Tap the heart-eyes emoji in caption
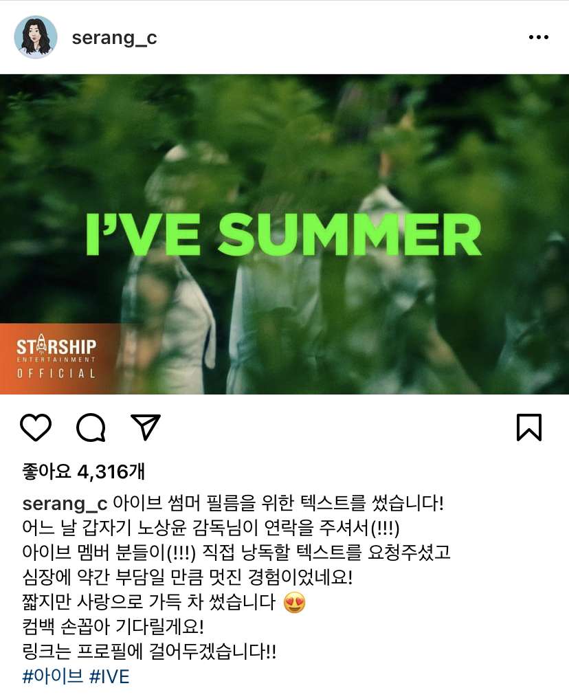 click(x=295, y=602)
